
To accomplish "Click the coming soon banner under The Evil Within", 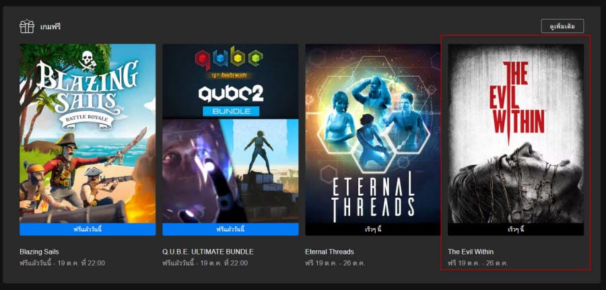I will click(x=516, y=229).
